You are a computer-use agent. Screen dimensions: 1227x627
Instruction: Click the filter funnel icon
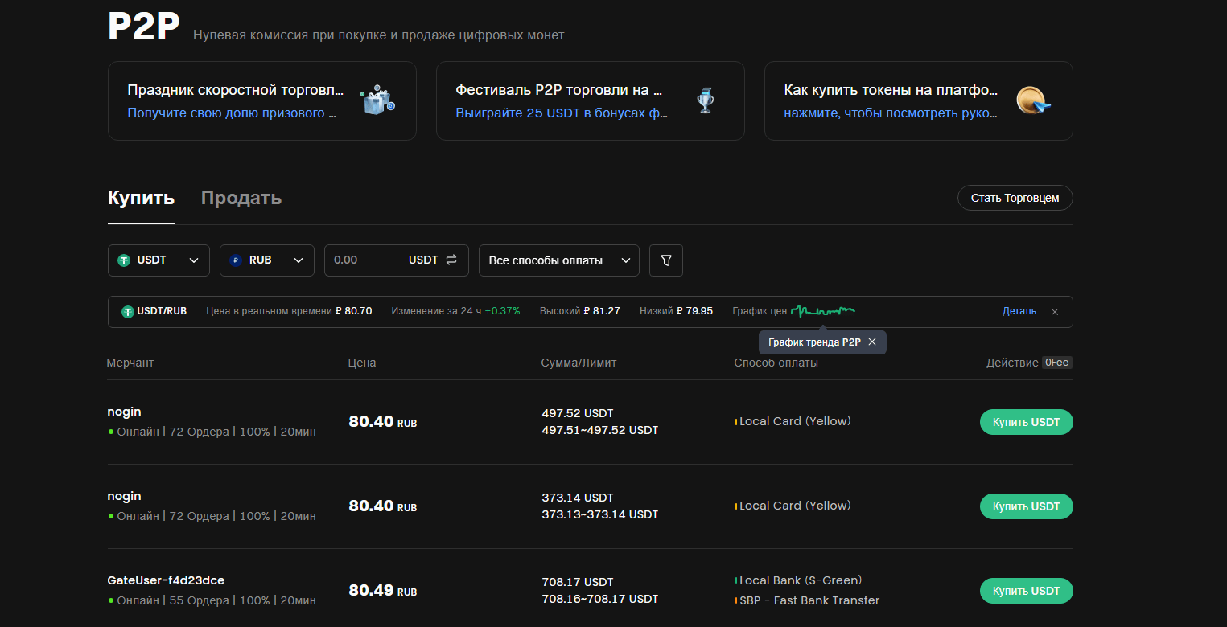click(665, 260)
